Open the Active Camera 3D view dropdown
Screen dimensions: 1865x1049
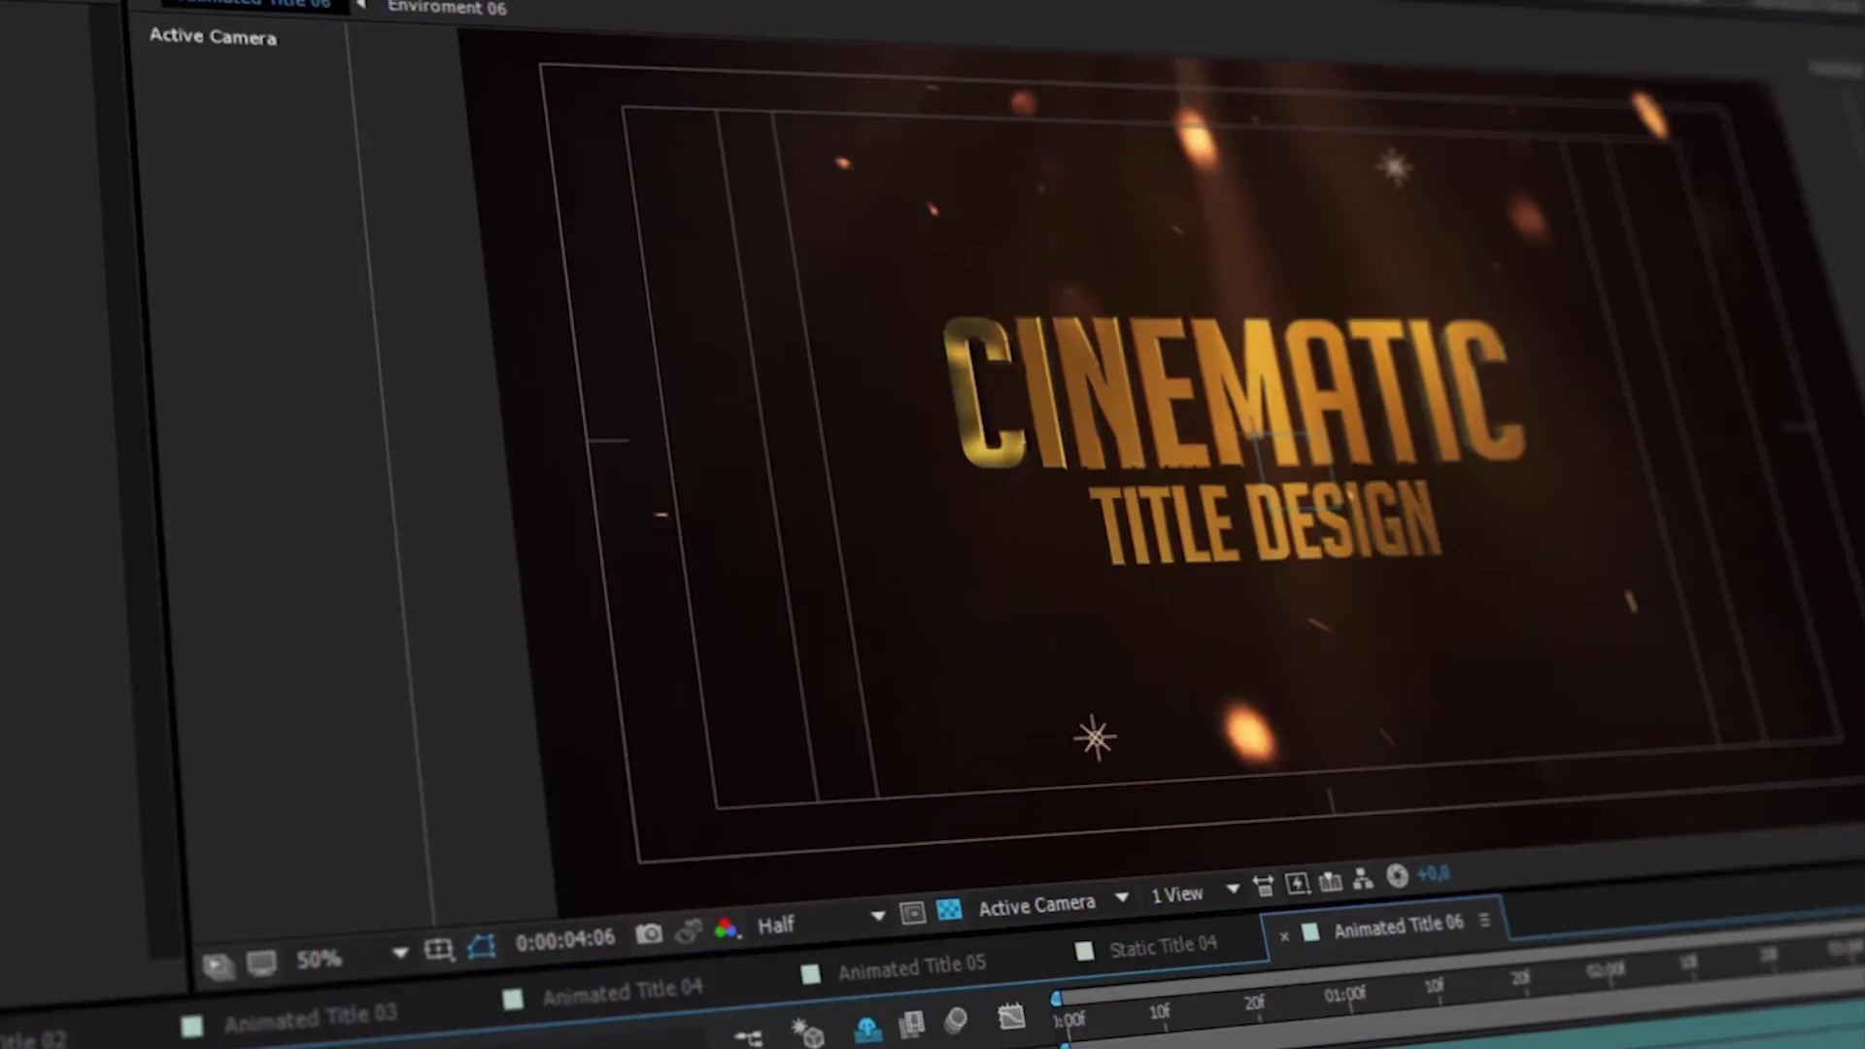click(1053, 902)
